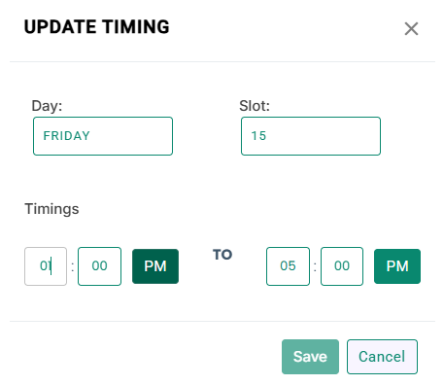Click the Day: label
This screenshot has width=444, height=385.
coord(47,106)
